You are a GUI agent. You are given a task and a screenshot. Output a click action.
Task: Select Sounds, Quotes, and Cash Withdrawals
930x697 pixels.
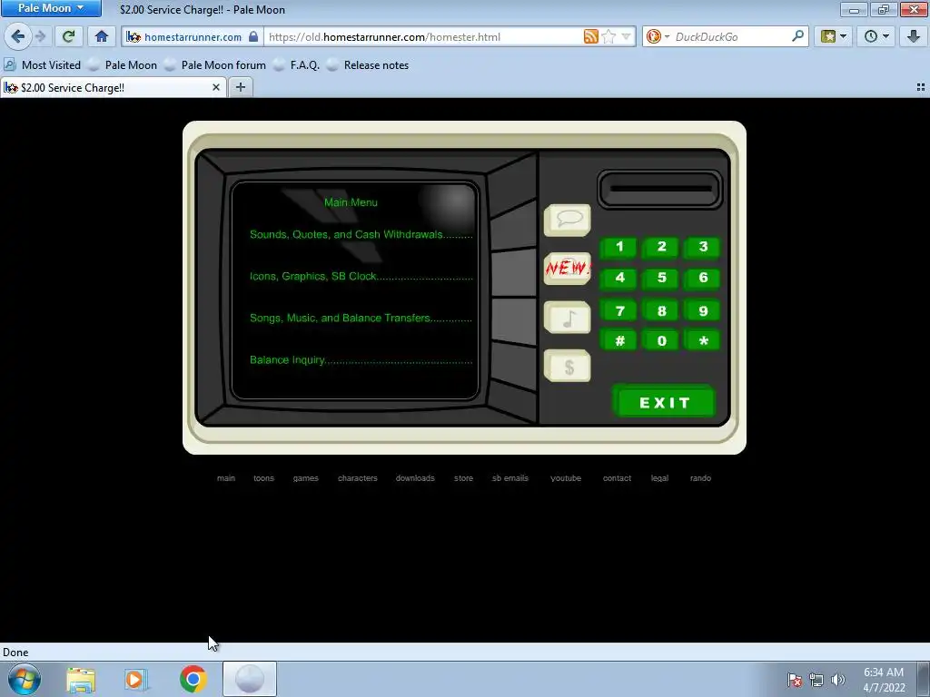coord(361,235)
